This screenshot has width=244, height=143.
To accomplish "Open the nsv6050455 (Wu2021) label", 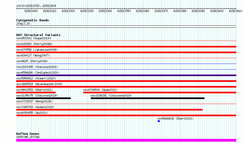I will (32, 113).
